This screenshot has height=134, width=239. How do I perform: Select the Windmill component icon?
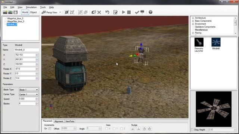tap(216, 42)
